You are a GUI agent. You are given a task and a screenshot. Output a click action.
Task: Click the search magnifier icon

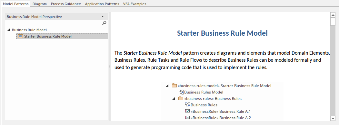point(104,23)
